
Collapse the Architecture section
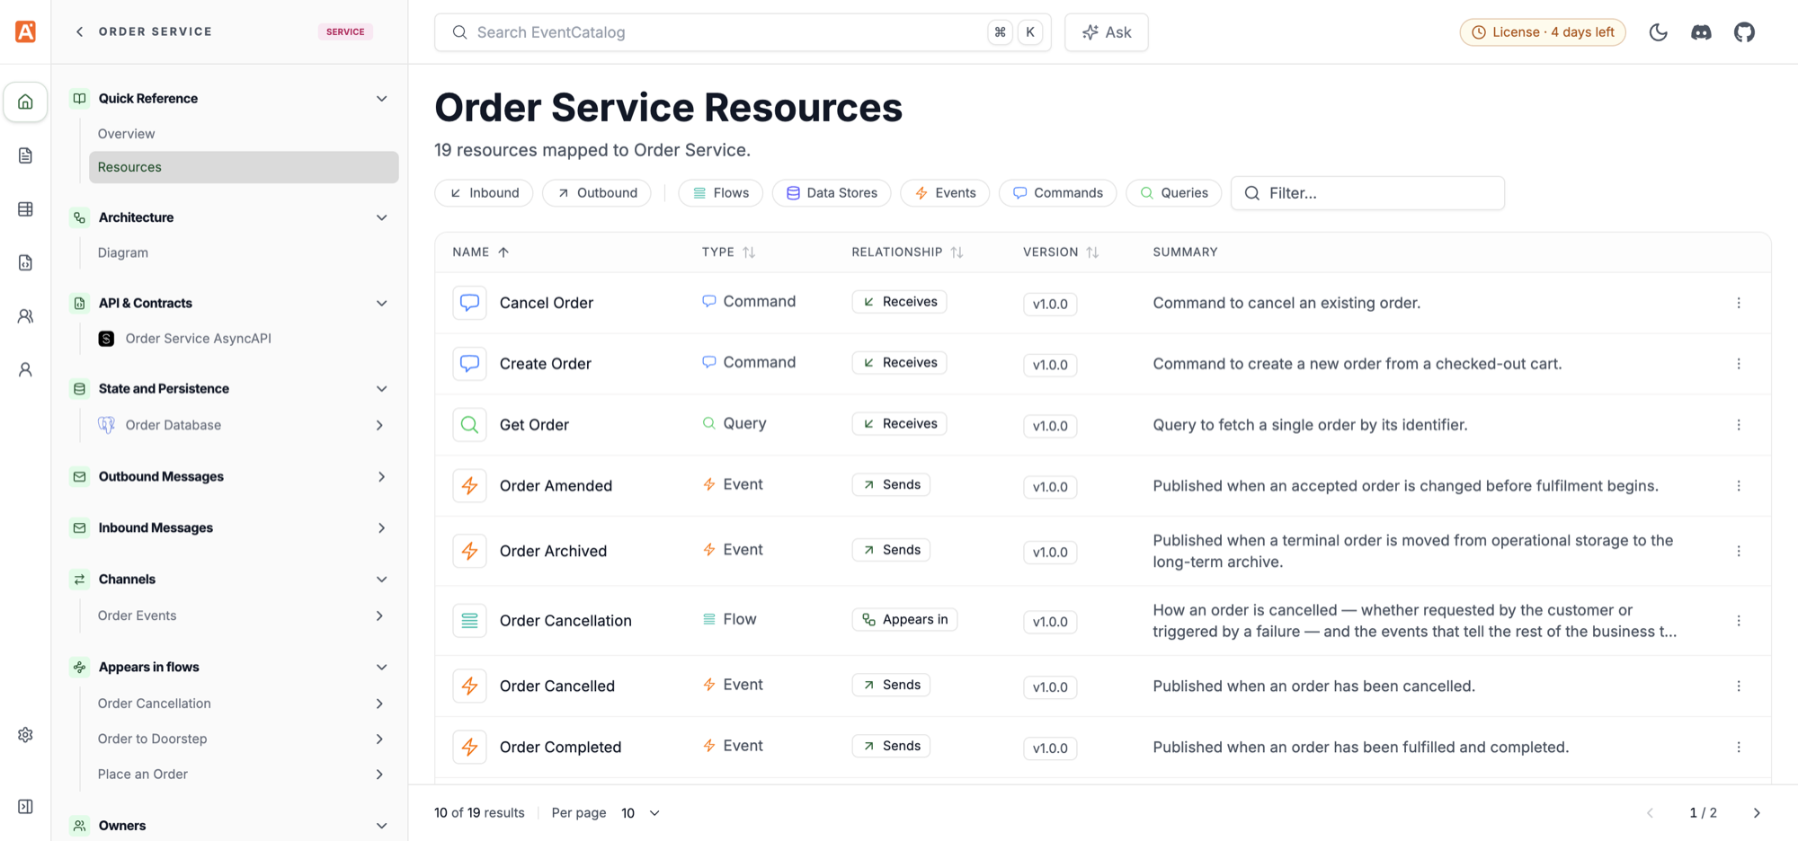click(381, 217)
